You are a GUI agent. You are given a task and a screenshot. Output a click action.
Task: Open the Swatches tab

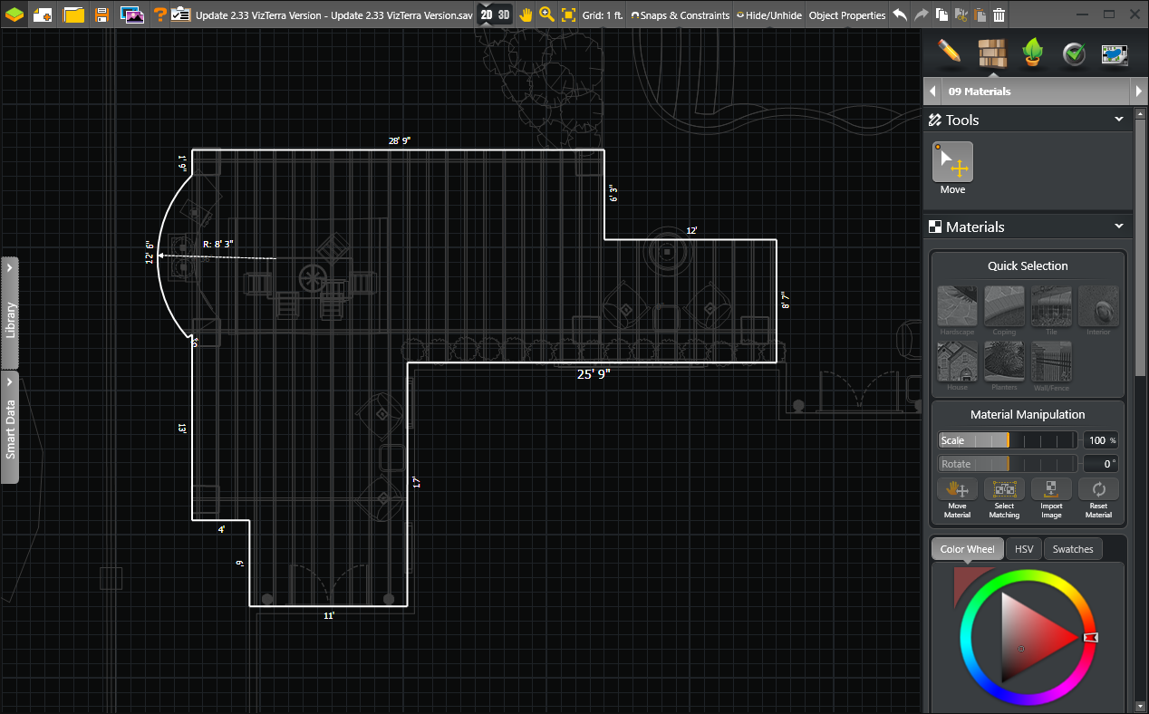1073,548
